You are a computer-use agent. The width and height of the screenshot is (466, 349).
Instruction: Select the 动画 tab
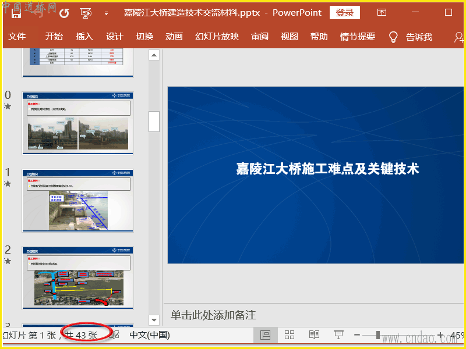tap(174, 37)
